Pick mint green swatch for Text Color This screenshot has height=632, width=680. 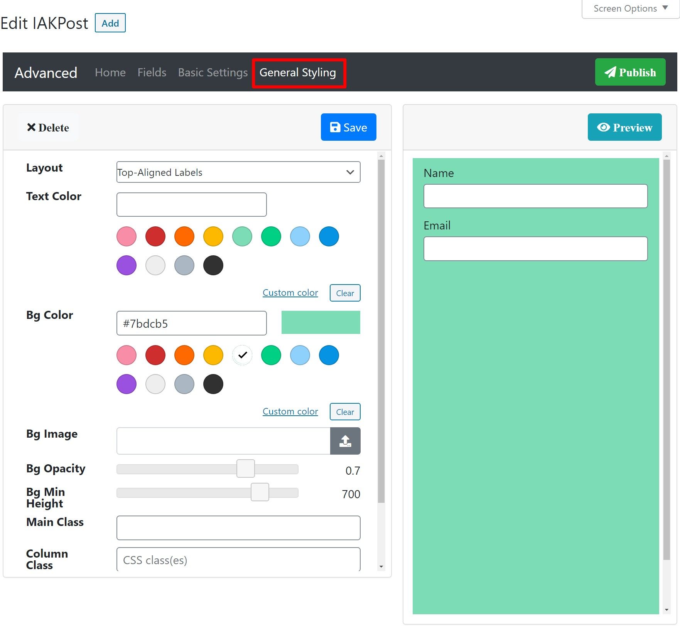[242, 236]
